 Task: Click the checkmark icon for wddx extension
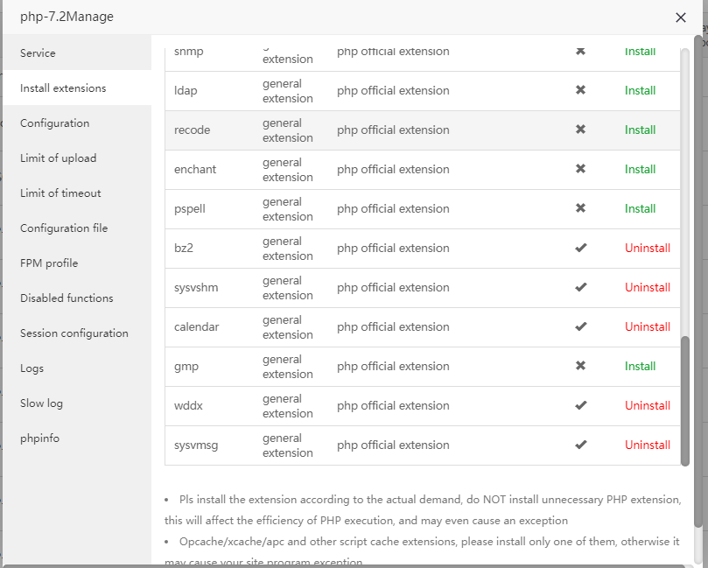point(580,405)
